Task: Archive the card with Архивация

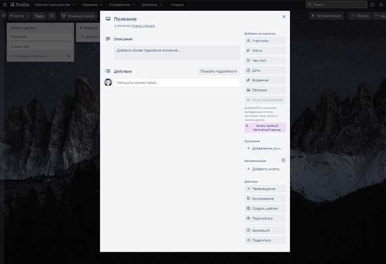Action: point(265,231)
